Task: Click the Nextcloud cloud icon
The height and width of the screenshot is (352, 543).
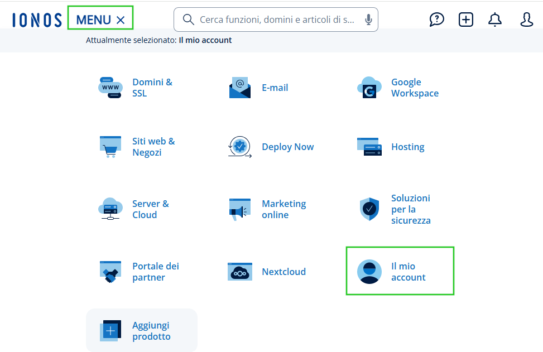Action: 239,272
